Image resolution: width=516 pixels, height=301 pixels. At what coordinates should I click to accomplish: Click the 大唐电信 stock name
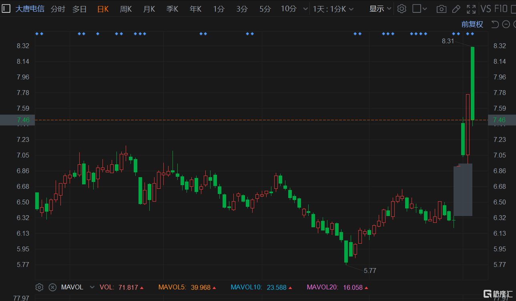(30, 9)
